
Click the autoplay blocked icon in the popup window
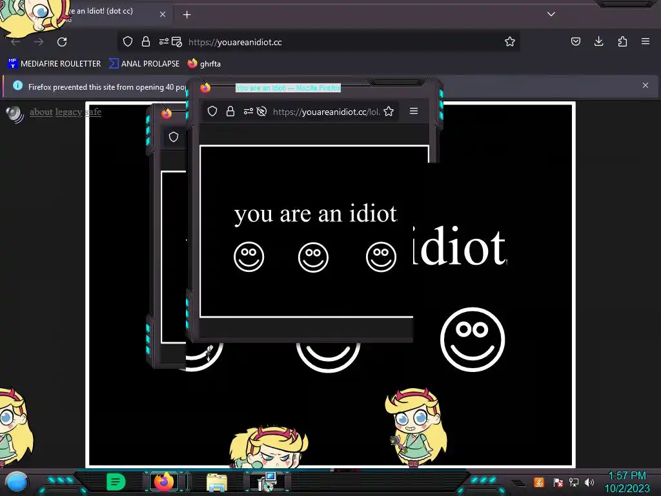(262, 111)
